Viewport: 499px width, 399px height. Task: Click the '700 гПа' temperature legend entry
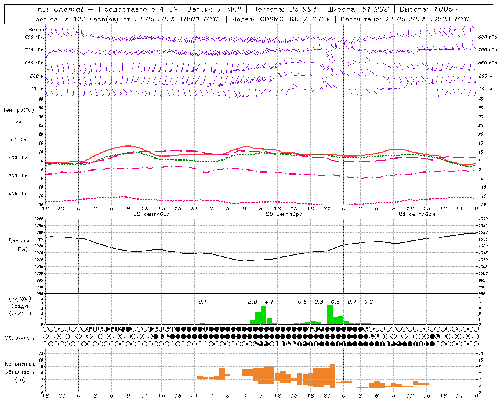click(x=18, y=175)
